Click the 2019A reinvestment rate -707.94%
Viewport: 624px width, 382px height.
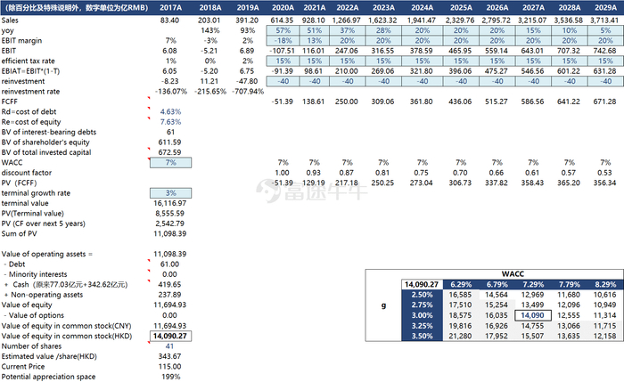point(248,92)
